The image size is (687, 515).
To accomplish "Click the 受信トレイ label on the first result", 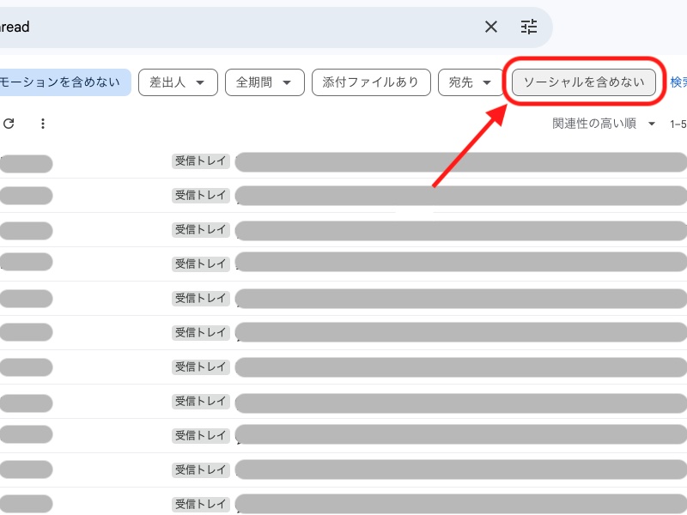I will pyautogui.click(x=200, y=162).
